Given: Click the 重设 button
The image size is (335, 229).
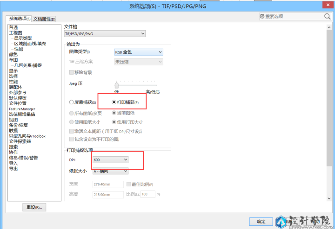Looking at the screenshot, I should pyautogui.click(x=34, y=207).
